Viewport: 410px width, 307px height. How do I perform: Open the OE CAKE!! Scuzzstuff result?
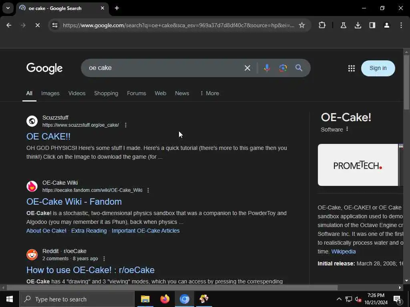[48, 136]
